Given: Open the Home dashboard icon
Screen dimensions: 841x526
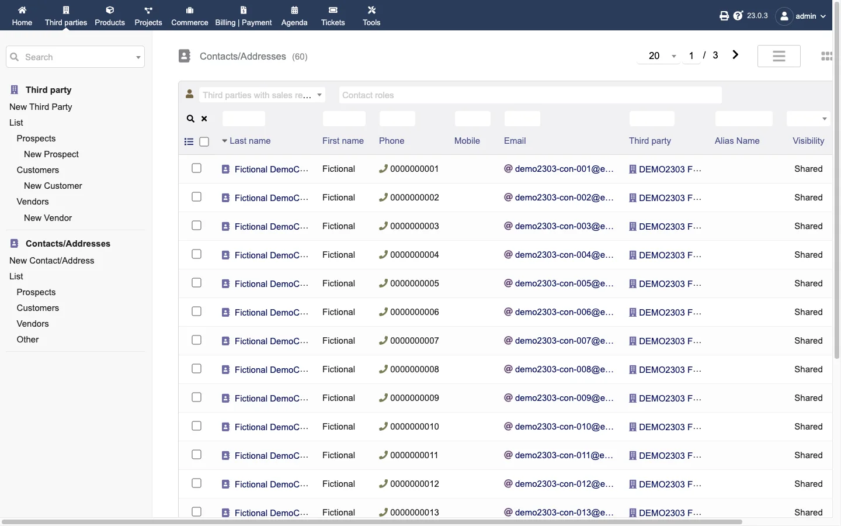Looking at the screenshot, I should (x=22, y=10).
